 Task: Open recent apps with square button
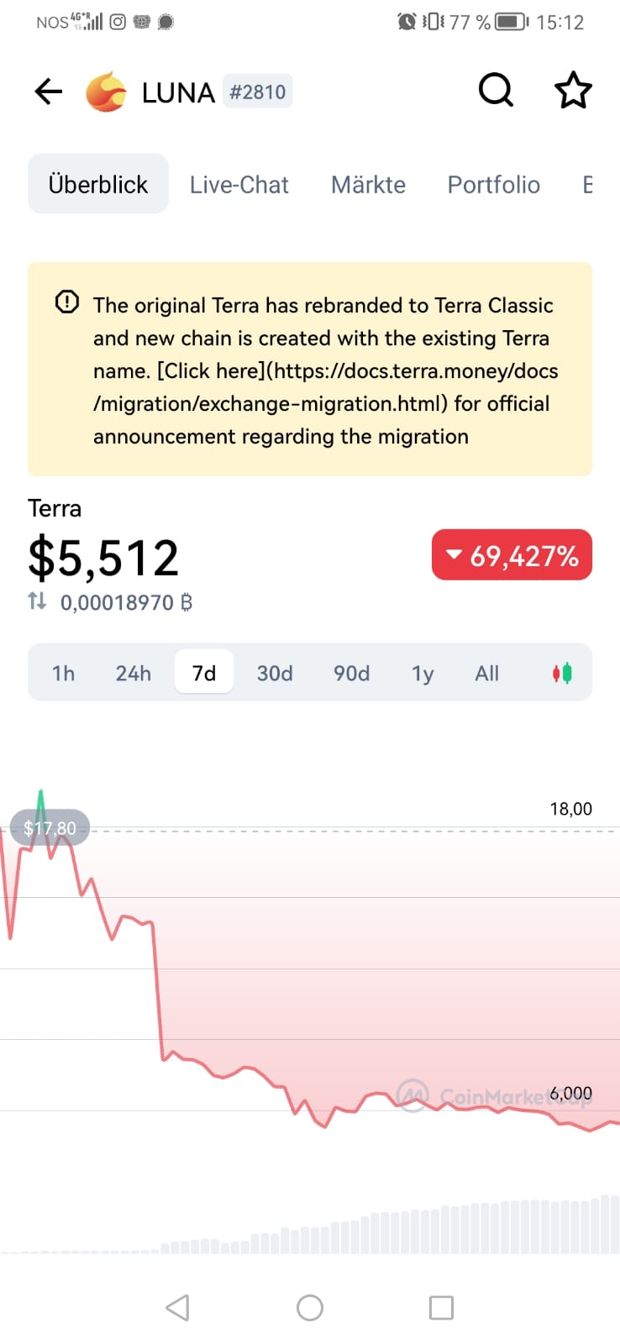pyautogui.click(x=441, y=1307)
